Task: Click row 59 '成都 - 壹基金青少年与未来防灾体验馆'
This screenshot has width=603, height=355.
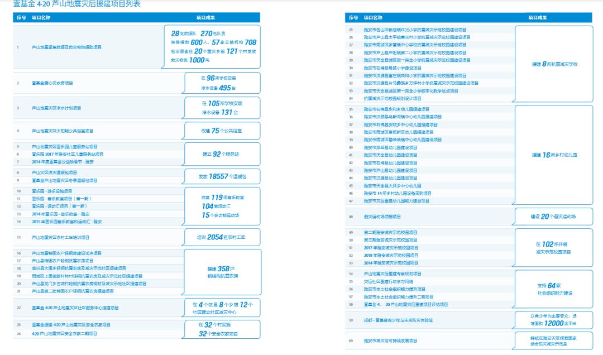Action: (x=398, y=320)
